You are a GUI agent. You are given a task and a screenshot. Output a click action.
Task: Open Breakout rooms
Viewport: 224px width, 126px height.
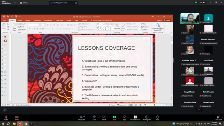click(135, 118)
